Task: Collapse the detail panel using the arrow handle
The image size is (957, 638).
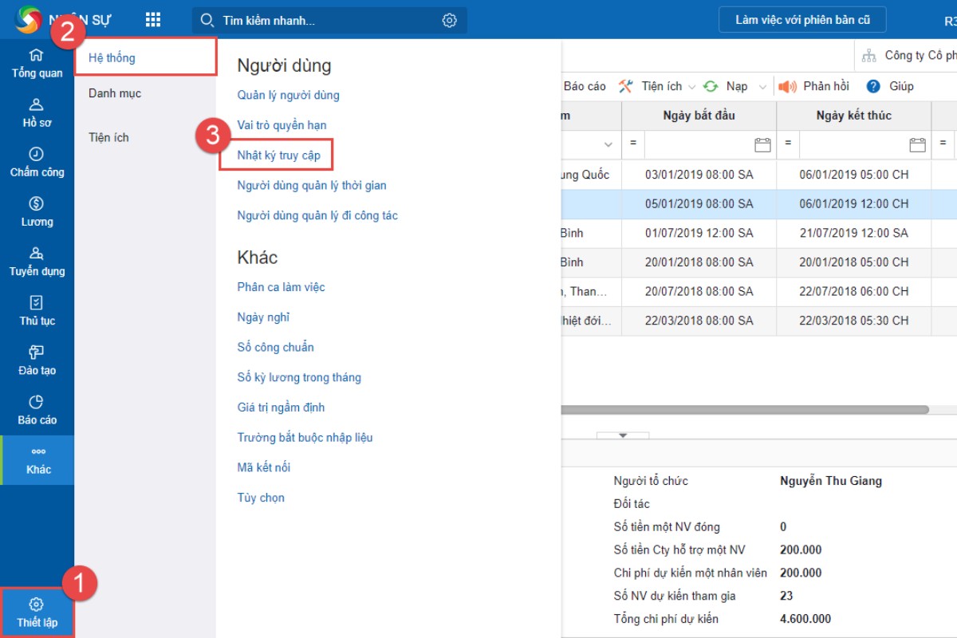Action: click(x=623, y=435)
